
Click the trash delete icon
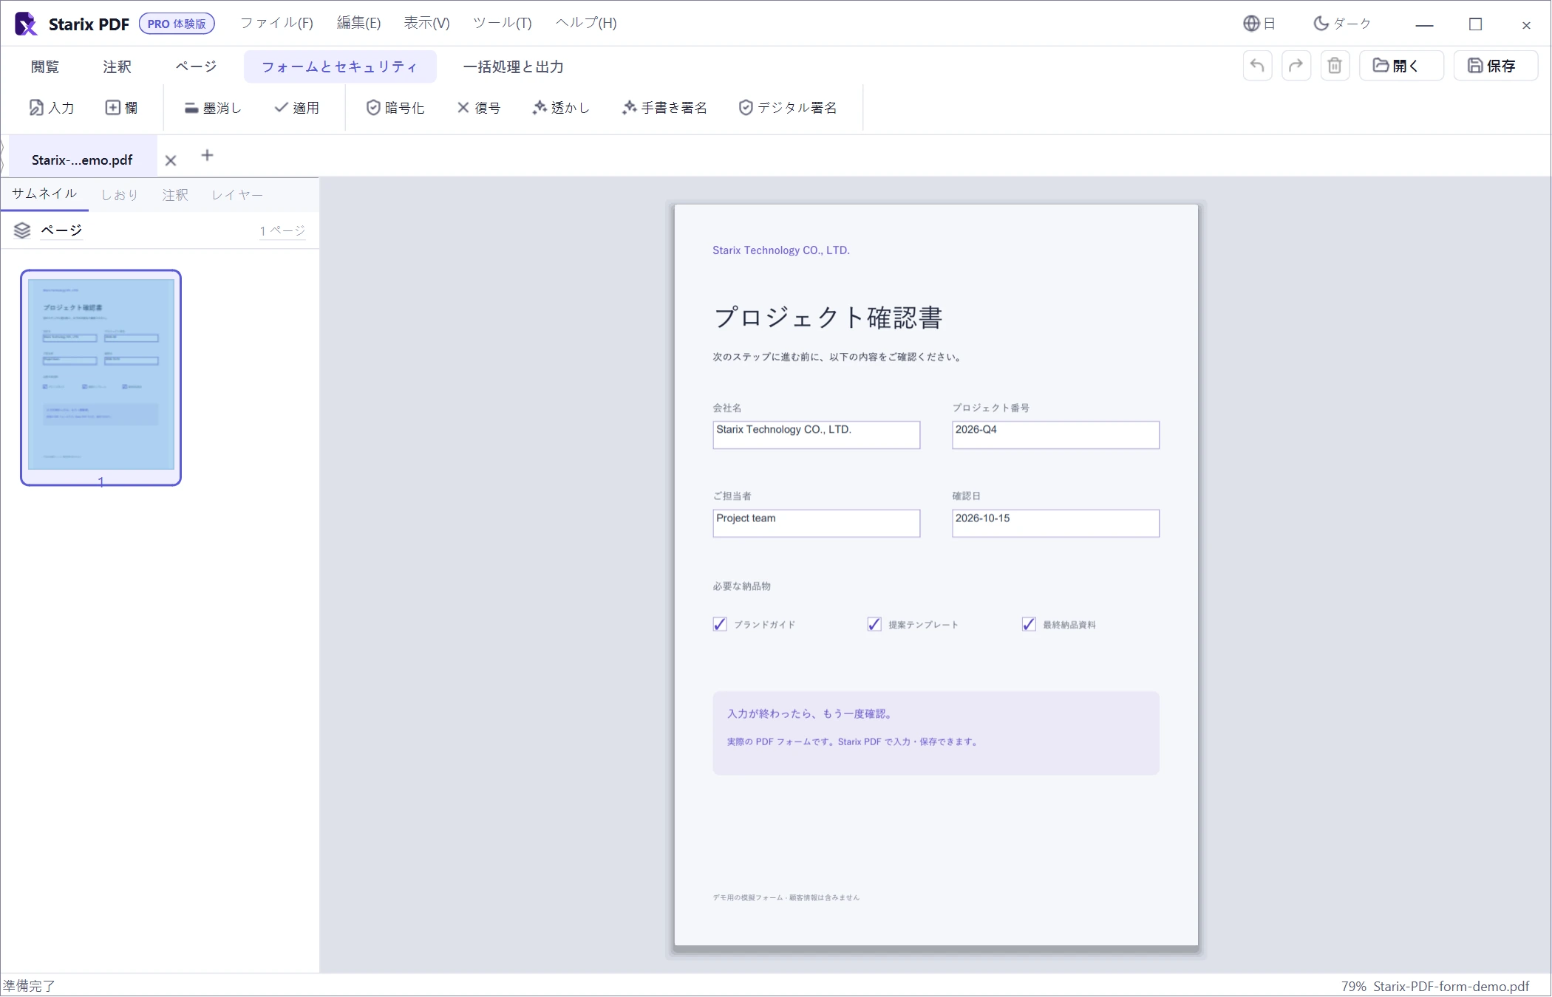tap(1335, 66)
